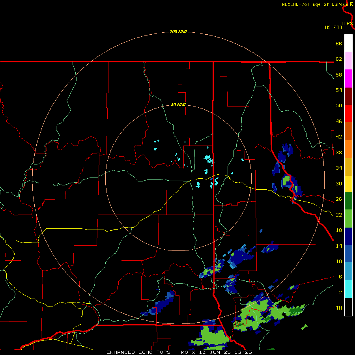Click the medium blue 14 kft swatch
This screenshot has width=355, height=355.
[348, 254]
